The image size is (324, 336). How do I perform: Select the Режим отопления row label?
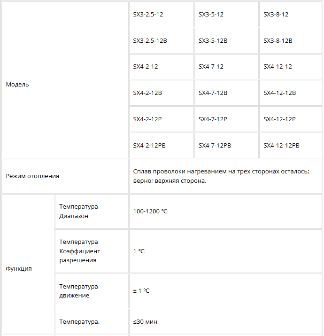pos(33,176)
